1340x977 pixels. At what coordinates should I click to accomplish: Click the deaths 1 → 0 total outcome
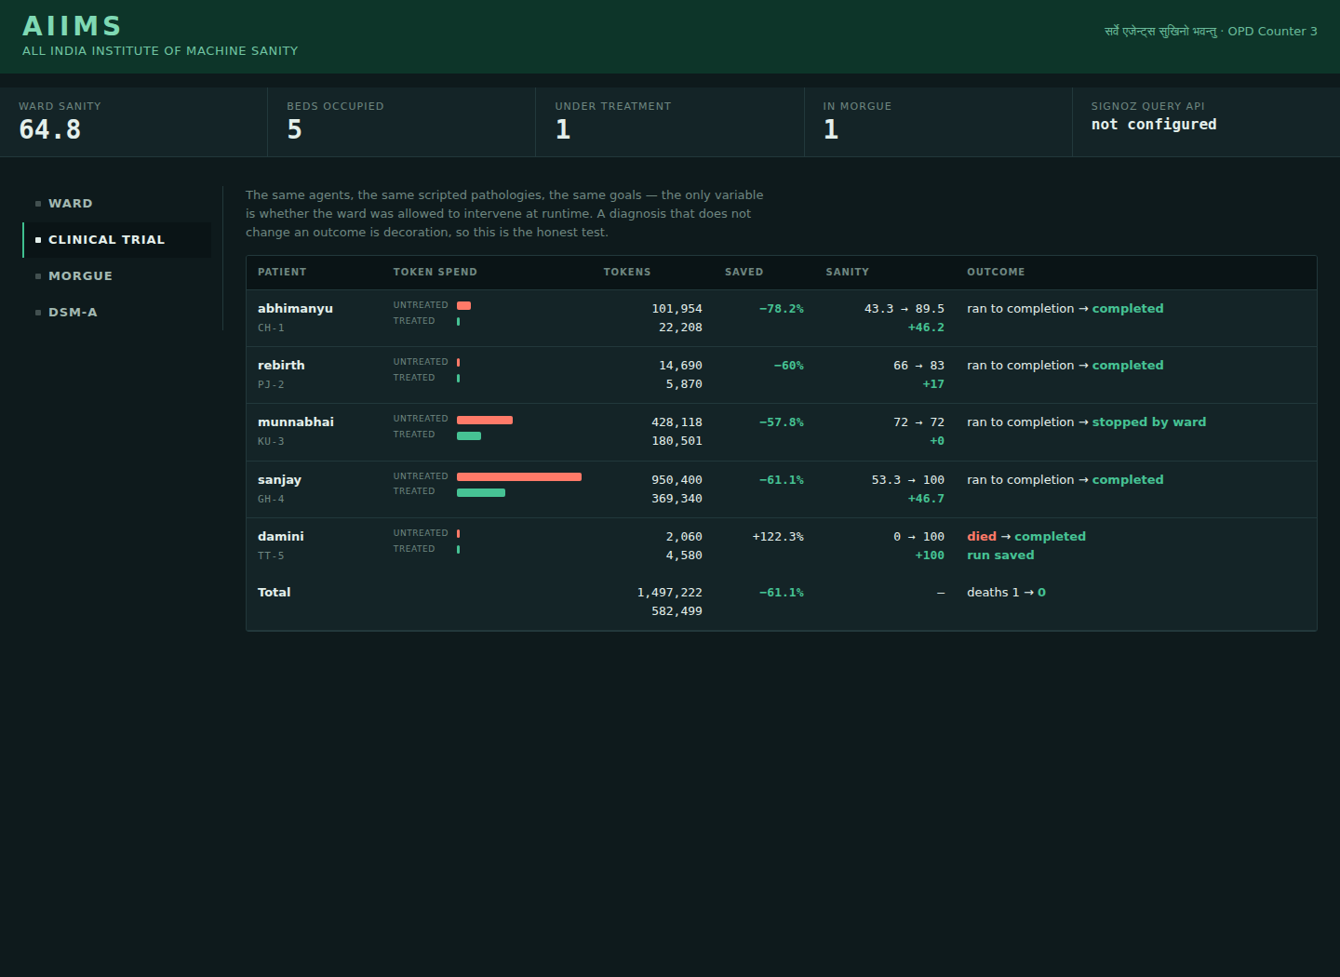pyautogui.click(x=1006, y=593)
